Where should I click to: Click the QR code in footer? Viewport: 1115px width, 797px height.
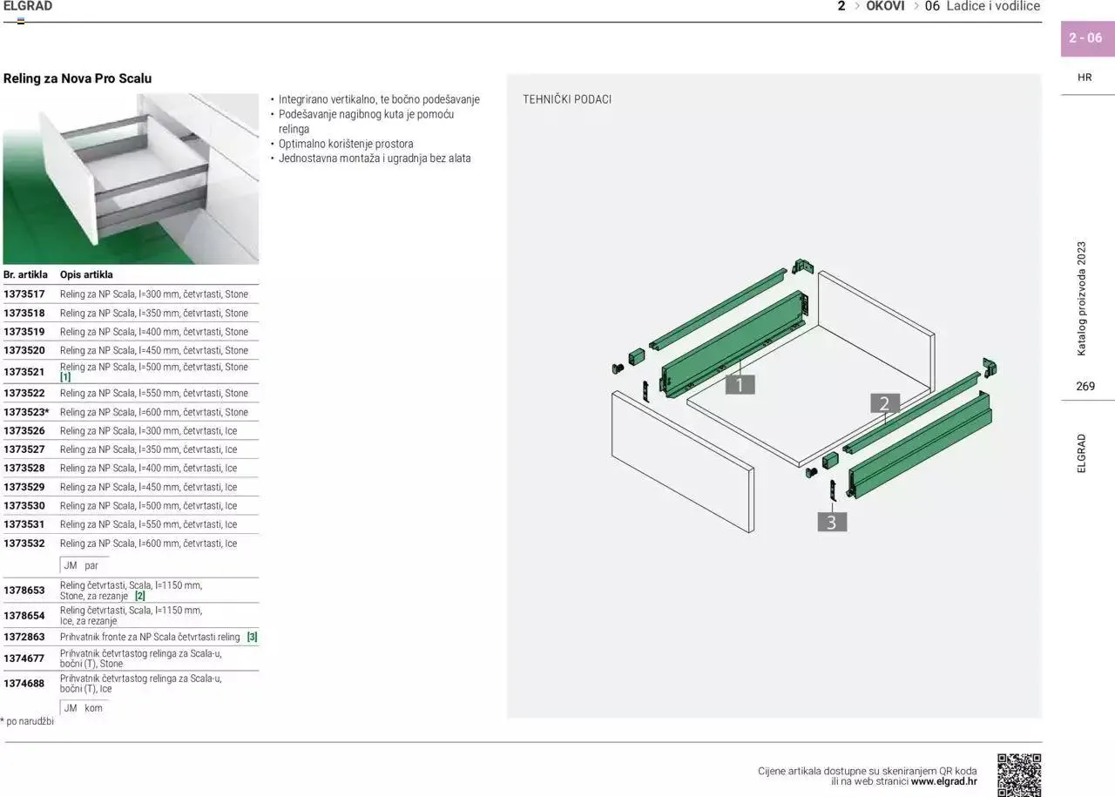[1018, 774]
